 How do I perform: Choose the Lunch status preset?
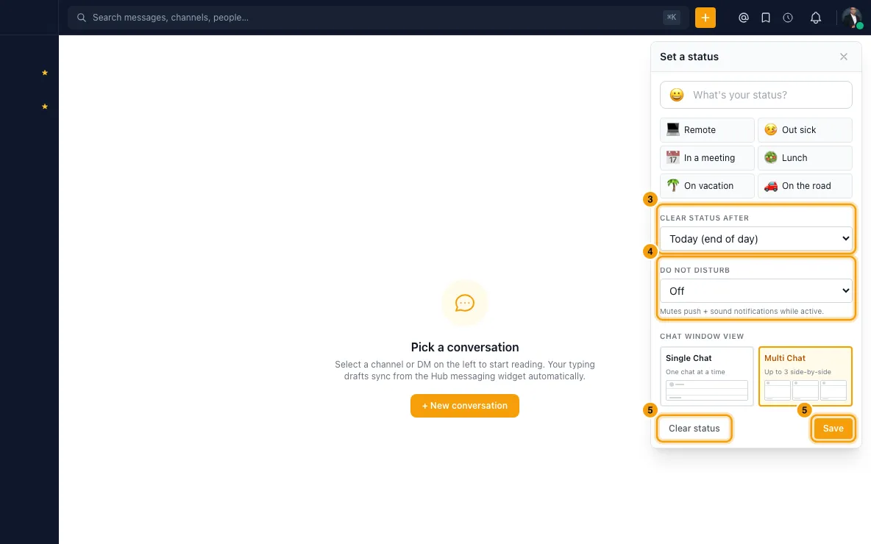[x=805, y=157]
